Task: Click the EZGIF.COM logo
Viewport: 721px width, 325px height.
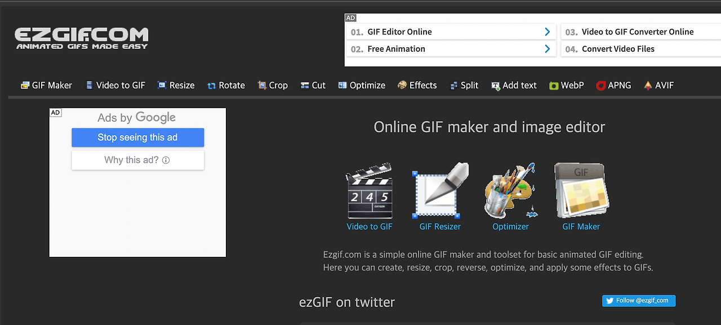Action: tap(82, 38)
